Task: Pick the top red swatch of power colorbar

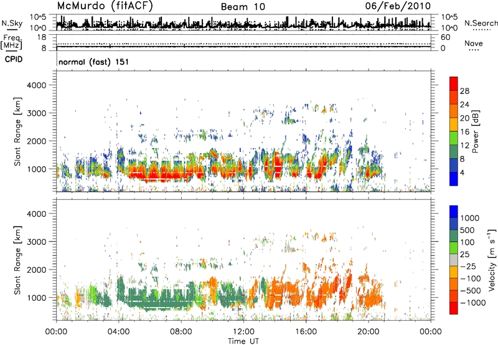Action: [x=454, y=84]
